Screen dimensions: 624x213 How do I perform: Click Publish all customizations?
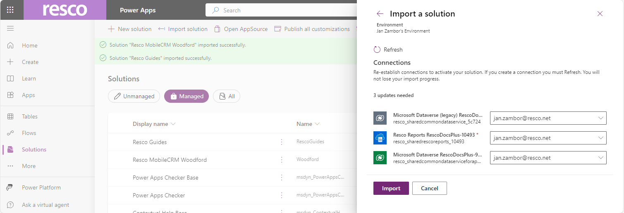pos(311,29)
